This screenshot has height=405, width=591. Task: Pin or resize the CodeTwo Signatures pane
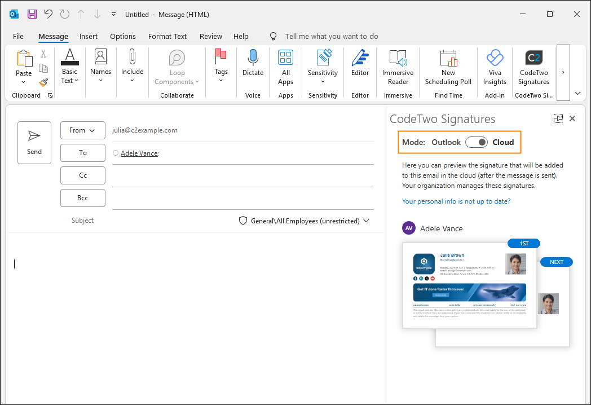coord(558,118)
